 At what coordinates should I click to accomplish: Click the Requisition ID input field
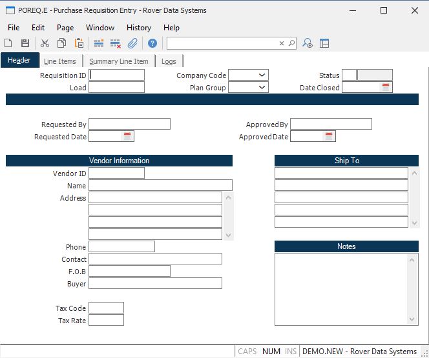[x=117, y=75]
